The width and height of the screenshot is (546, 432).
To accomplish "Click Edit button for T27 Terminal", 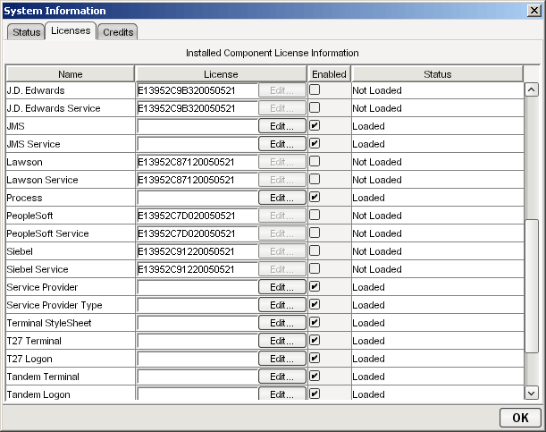I will pyautogui.click(x=282, y=341).
